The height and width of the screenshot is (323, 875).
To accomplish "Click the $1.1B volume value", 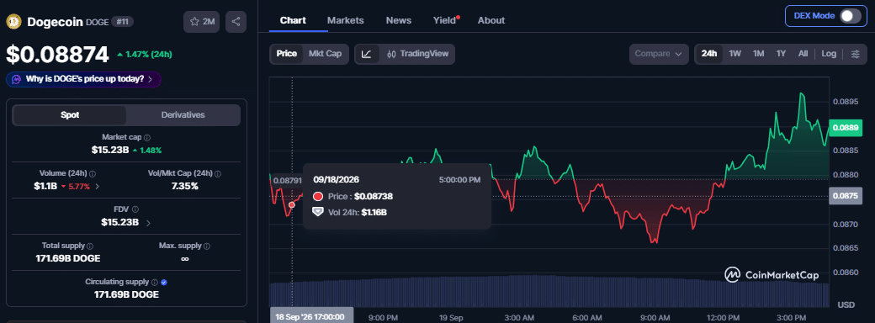I will click(x=45, y=187).
